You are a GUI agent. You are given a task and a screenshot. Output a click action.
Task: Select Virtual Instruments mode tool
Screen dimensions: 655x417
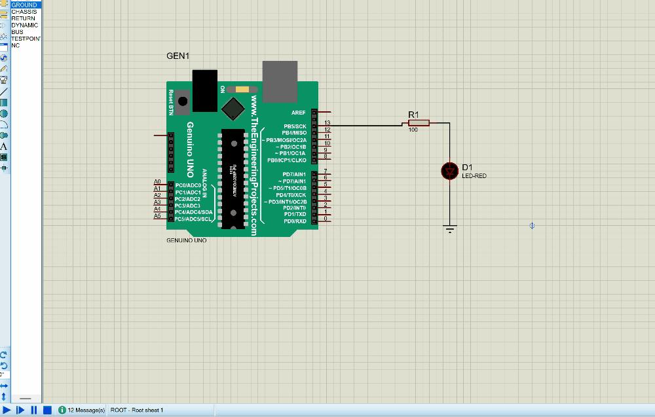coord(4,80)
